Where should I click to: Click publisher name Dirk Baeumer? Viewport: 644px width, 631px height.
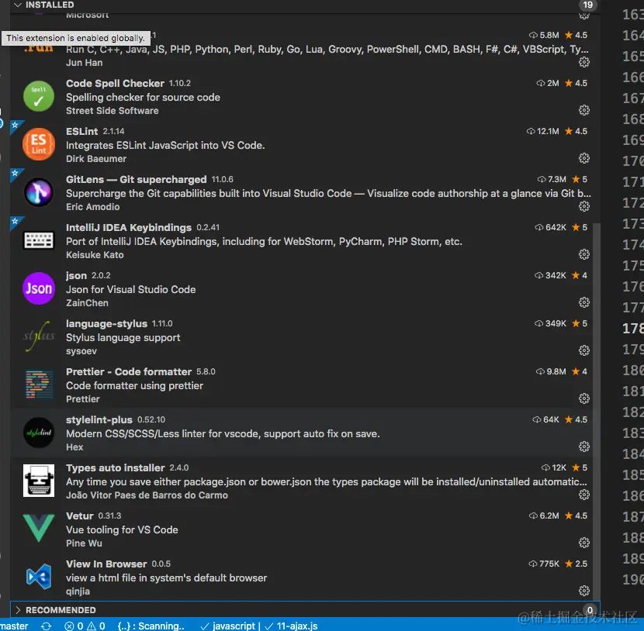(96, 159)
